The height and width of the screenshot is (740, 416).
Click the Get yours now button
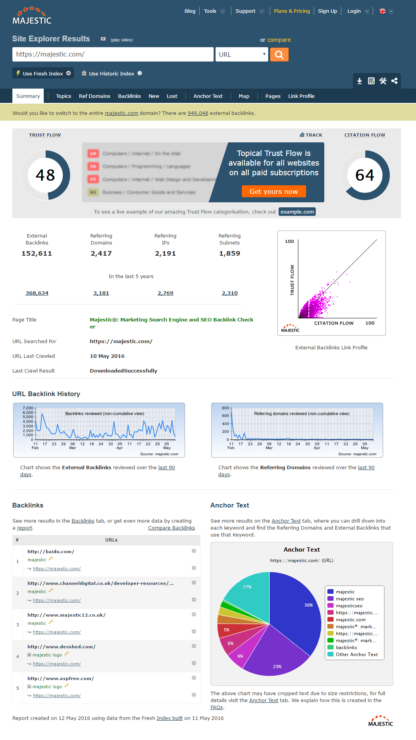[x=274, y=191]
